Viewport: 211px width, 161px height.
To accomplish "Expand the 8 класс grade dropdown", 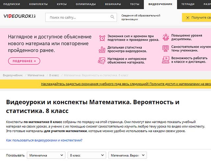I will coord(87,155).
